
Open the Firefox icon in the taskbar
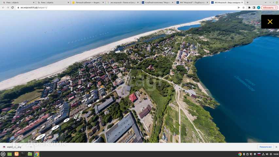(16, 154)
